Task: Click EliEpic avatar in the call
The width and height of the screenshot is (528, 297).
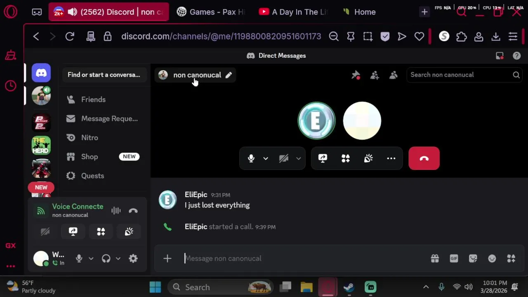Action: [x=317, y=120]
